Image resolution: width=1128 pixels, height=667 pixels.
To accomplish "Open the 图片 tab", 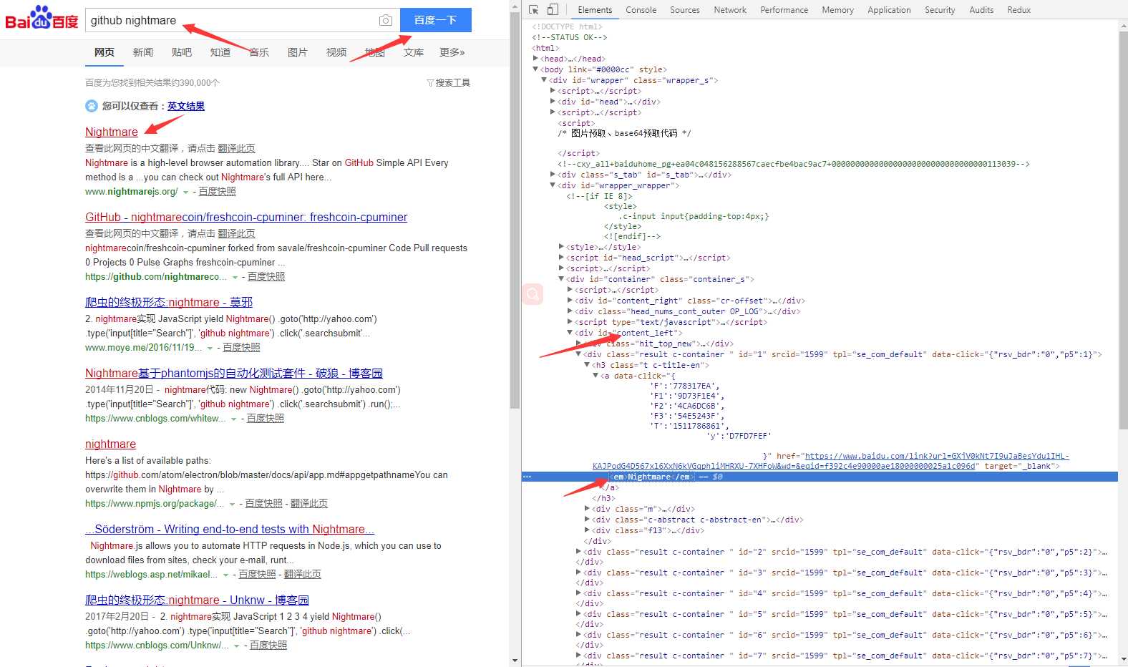I will pos(298,52).
